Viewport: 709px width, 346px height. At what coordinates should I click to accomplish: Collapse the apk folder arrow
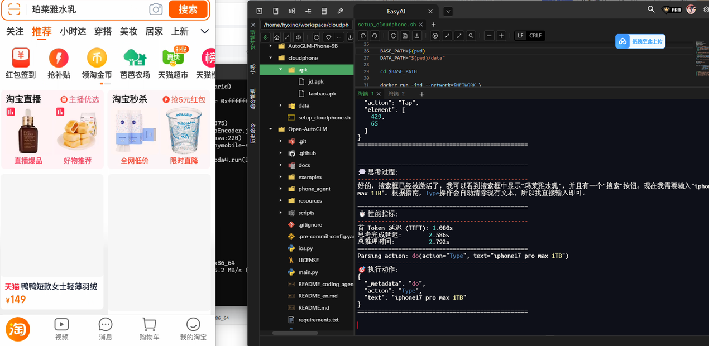click(x=280, y=70)
